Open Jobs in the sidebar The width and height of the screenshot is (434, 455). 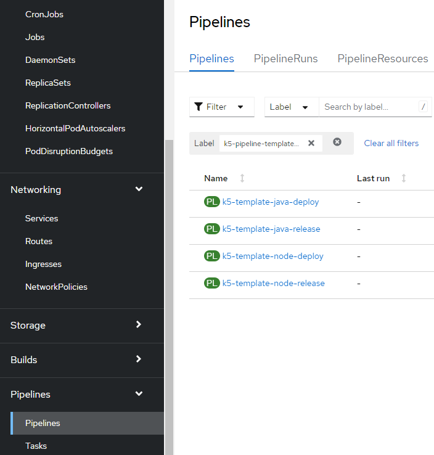coord(35,37)
